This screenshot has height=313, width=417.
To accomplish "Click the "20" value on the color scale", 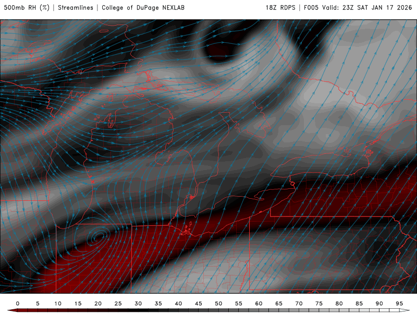I will pyautogui.click(x=98, y=304).
